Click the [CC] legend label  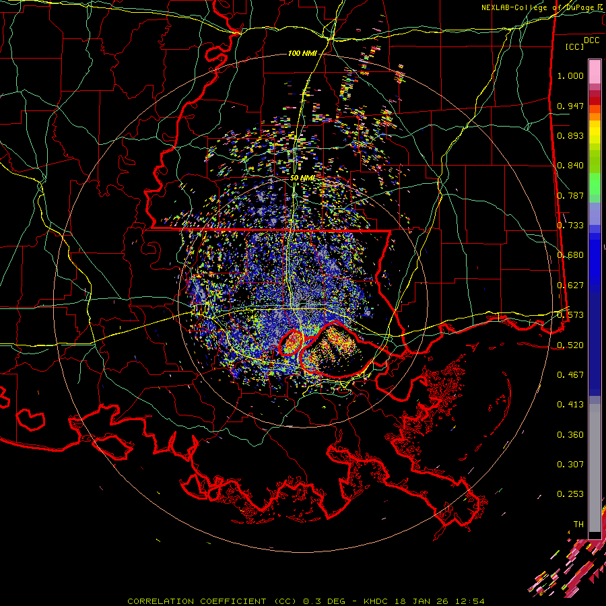[574, 46]
